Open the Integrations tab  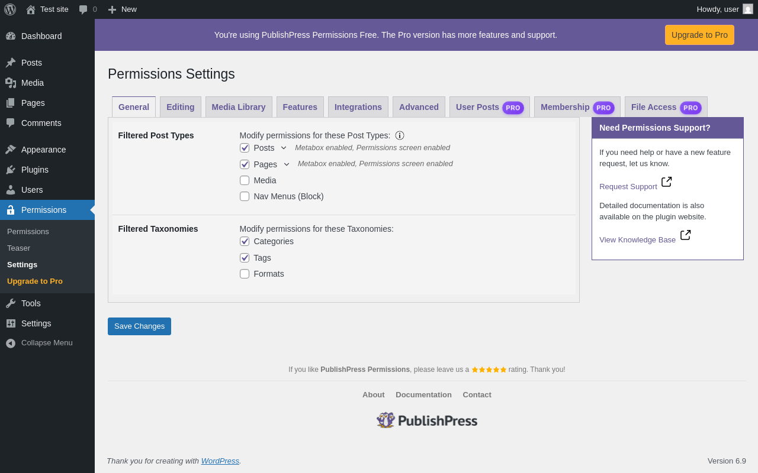[358, 107]
